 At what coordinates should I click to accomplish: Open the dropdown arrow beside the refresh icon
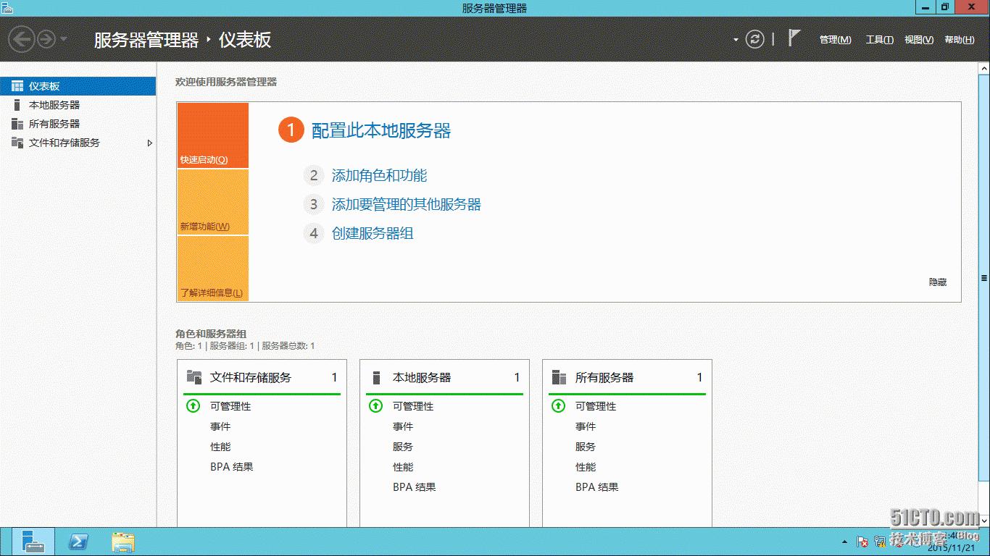tap(735, 40)
